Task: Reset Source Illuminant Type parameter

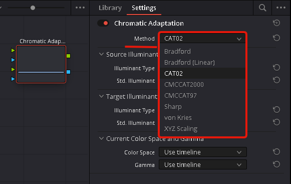Action: pyautogui.click(x=276, y=67)
